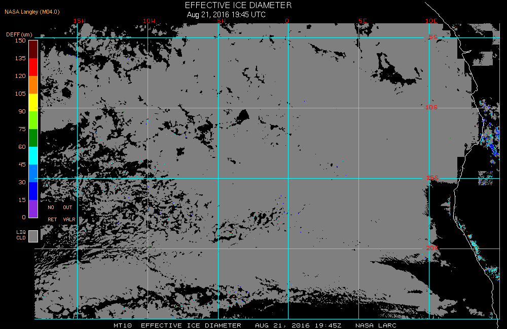Select the dark blue color bar segment

33,191
